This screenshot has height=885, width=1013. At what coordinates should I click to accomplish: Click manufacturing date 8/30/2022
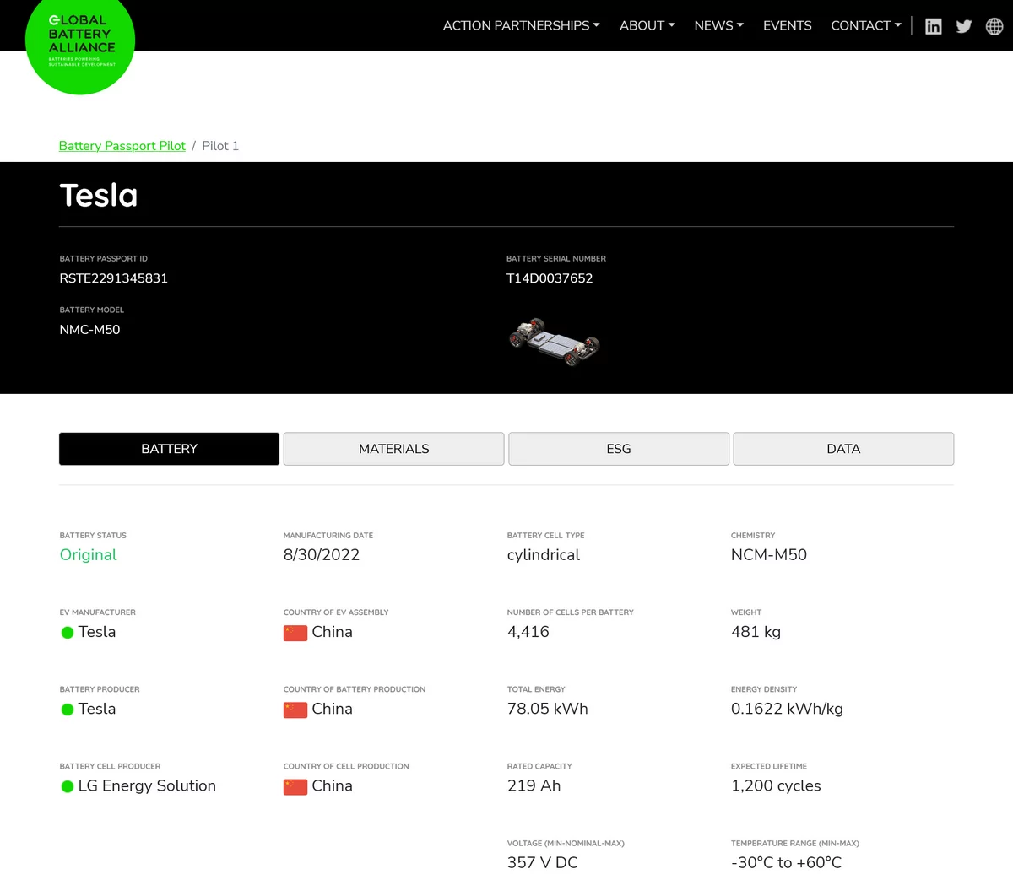[x=322, y=555]
